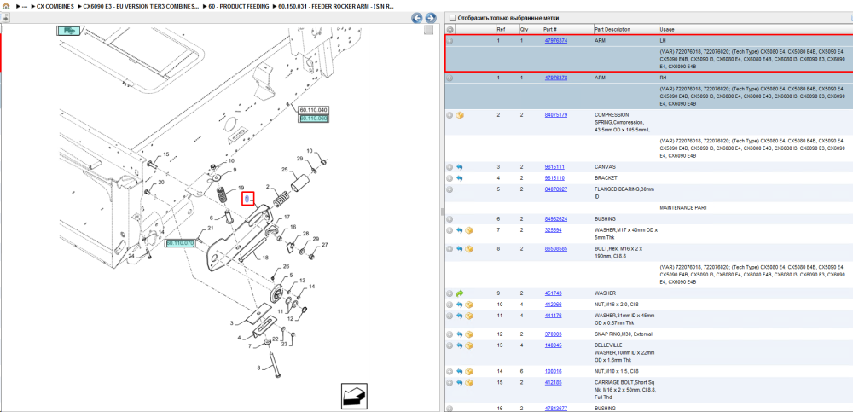This screenshot has width=853, height=412.
Task: Click the large arrow icon below diagram
Action: (352, 395)
